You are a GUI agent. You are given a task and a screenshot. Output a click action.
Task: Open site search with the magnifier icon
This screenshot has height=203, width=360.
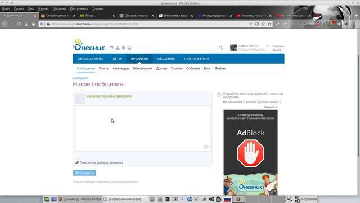pyautogui.click(x=221, y=47)
